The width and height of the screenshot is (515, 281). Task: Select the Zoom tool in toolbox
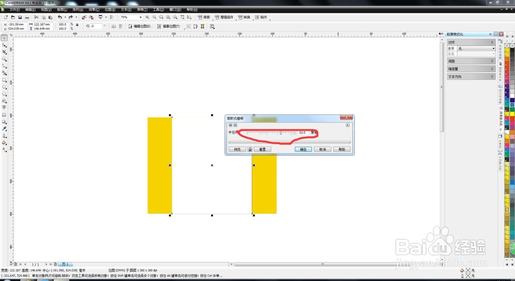4,59
